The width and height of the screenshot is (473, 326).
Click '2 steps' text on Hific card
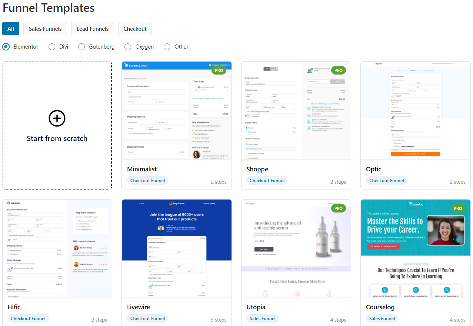point(99,320)
